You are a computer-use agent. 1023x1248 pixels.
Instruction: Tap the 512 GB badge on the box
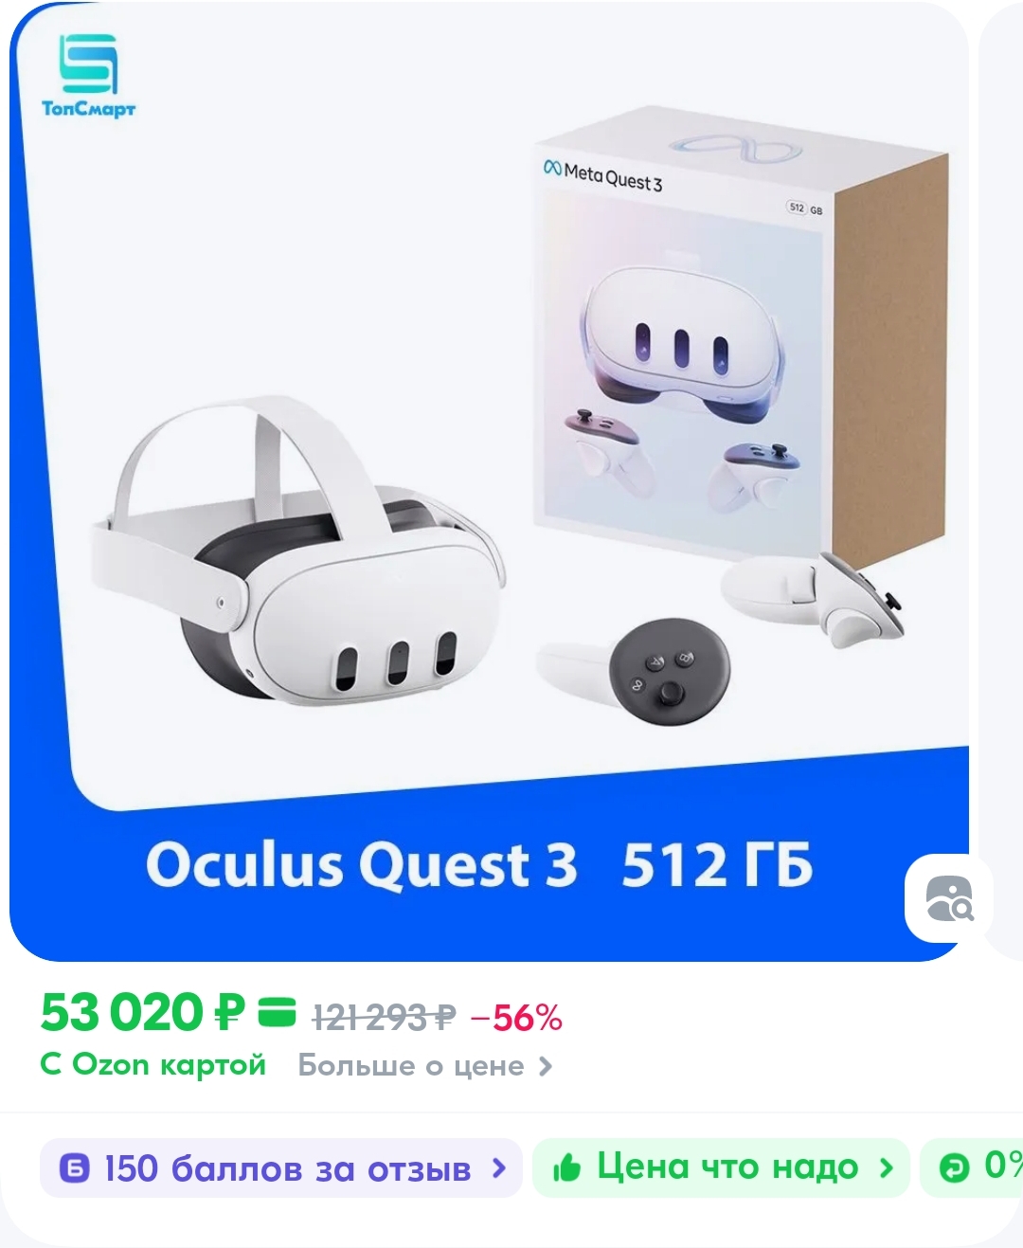pos(805,208)
